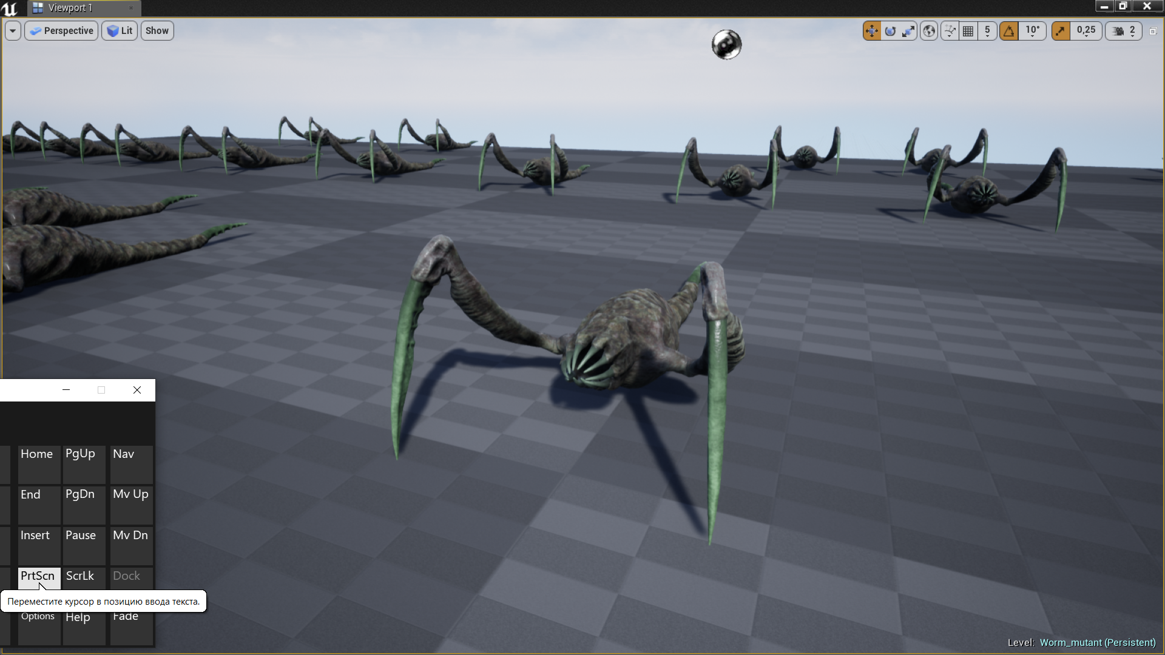The width and height of the screenshot is (1165, 655).
Task: Open camera speed setting showing 2
Action: point(1124,31)
